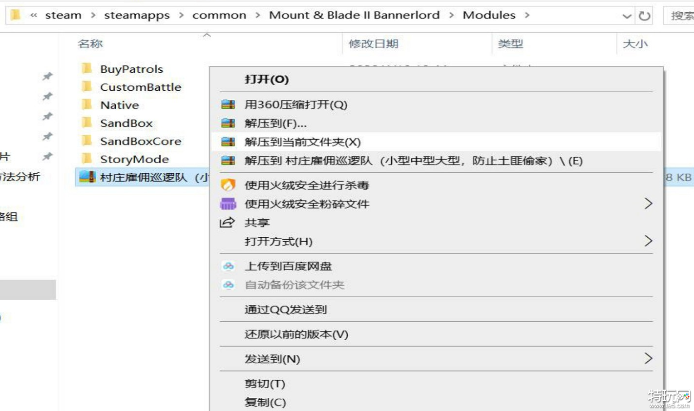
Task: Open the address bar history dropdown
Action: pos(627,16)
